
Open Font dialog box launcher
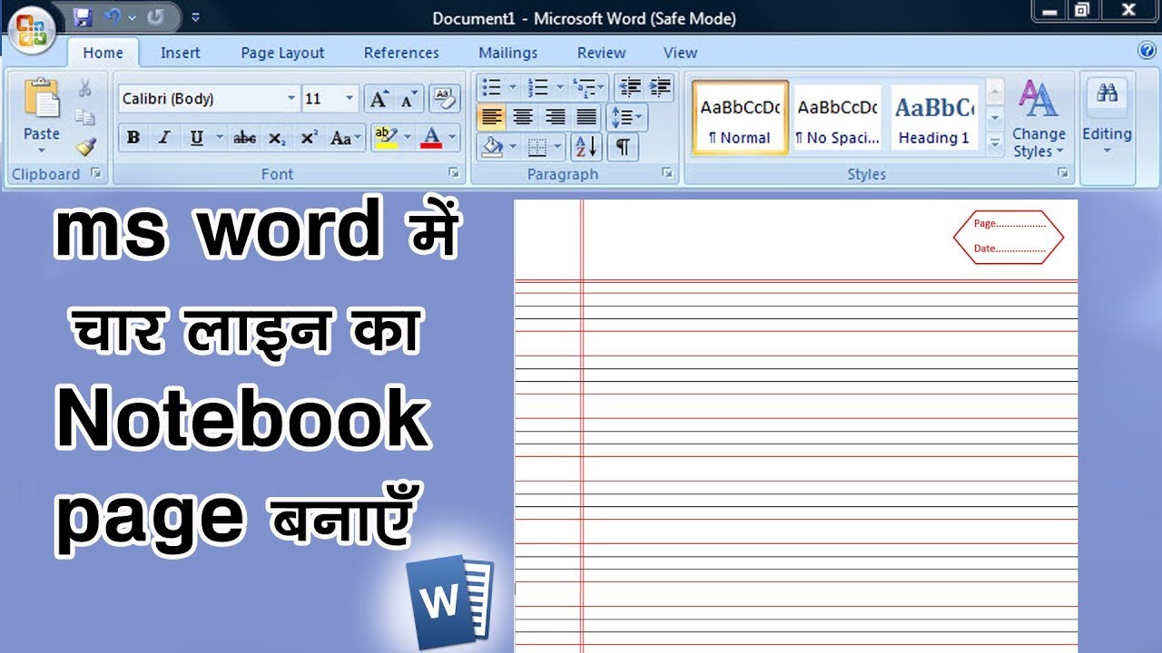coord(452,172)
